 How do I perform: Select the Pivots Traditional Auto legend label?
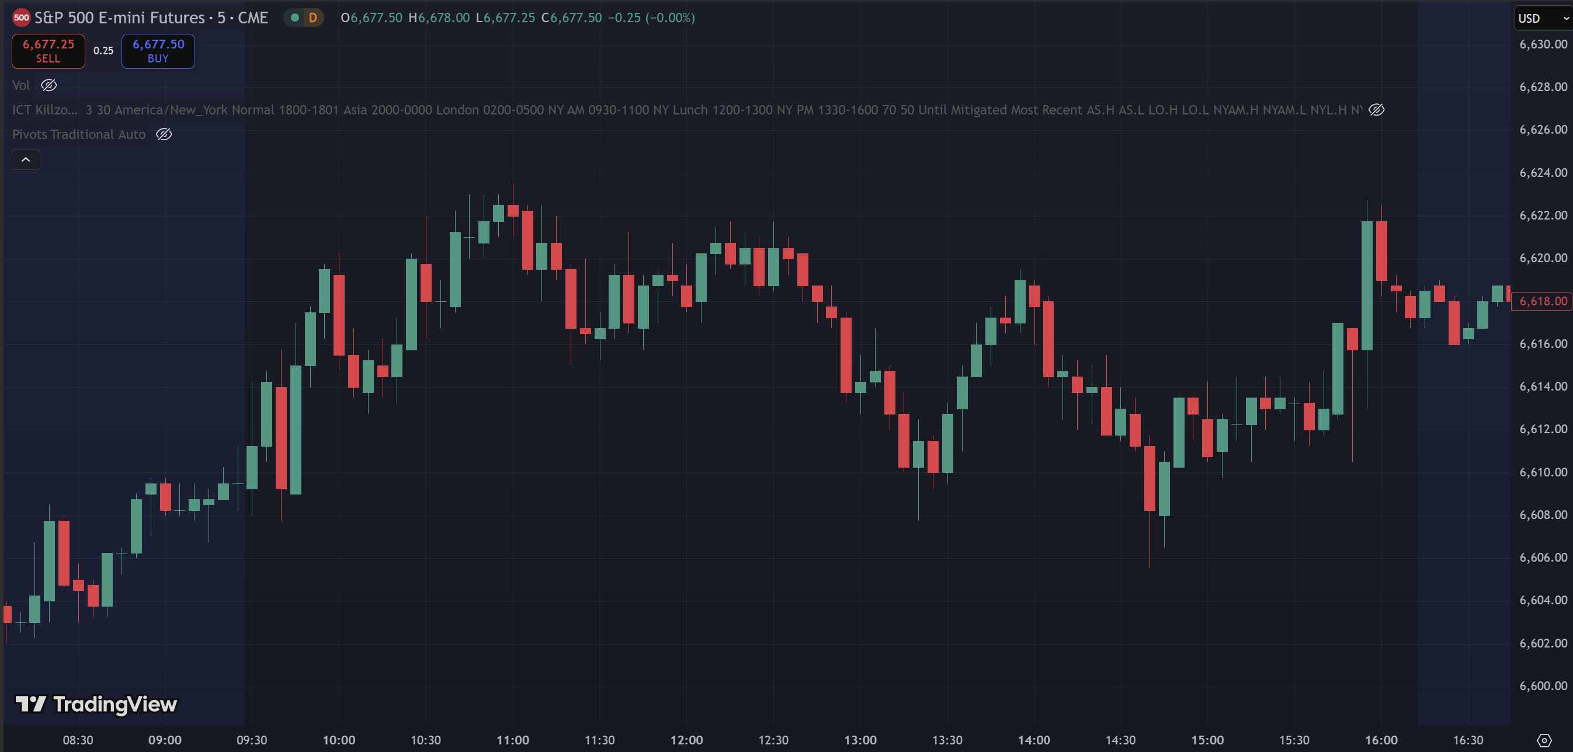pyautogui.click(x=79, y=134)
